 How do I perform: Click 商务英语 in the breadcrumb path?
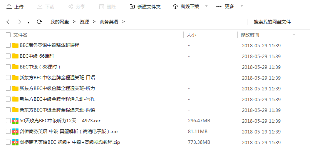(x=109, y=22)
